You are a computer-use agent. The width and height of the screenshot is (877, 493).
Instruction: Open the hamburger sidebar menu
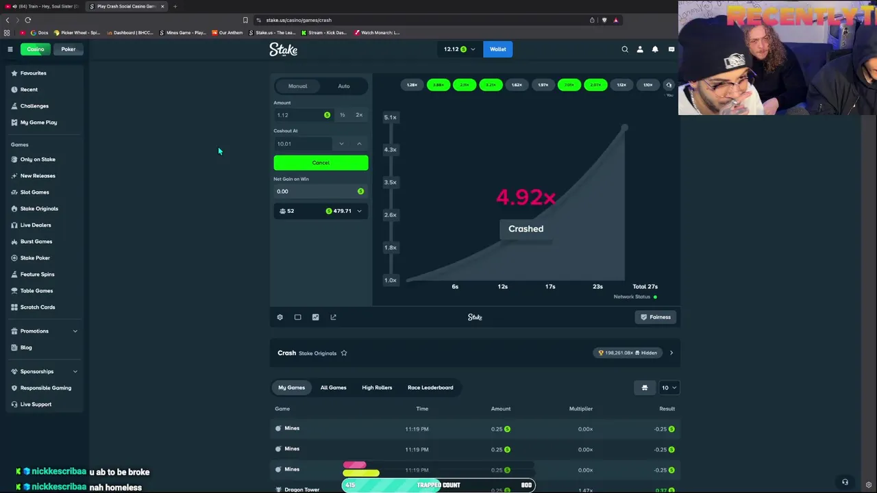10,49
